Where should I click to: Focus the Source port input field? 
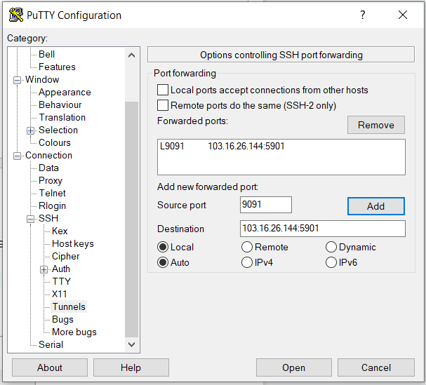266,205
